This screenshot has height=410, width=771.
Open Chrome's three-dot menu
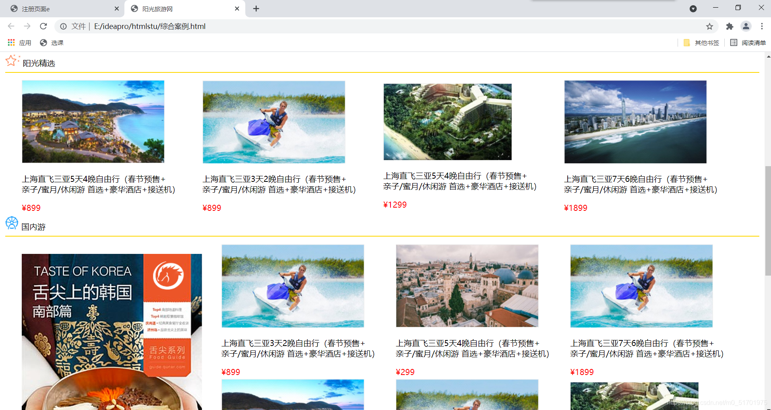coord(762,26)
